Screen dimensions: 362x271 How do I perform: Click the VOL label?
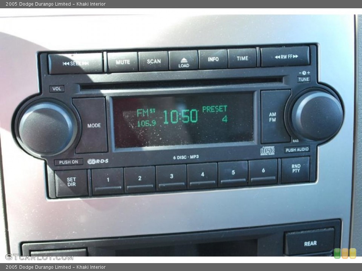coord(57,89)
